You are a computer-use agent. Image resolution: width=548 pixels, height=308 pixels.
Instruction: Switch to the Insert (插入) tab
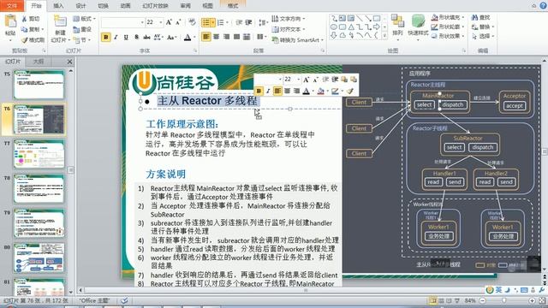pos(58,6)
